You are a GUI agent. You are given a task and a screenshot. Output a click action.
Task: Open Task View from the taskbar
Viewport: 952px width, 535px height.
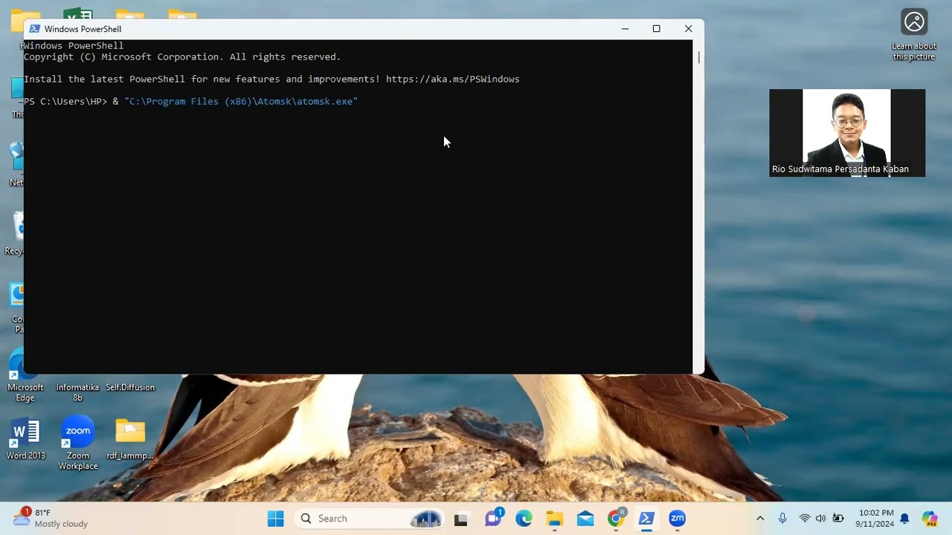point(461,519)
